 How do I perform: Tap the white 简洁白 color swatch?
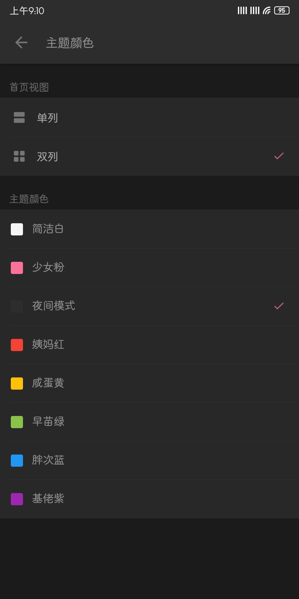(x=17, y=229)
